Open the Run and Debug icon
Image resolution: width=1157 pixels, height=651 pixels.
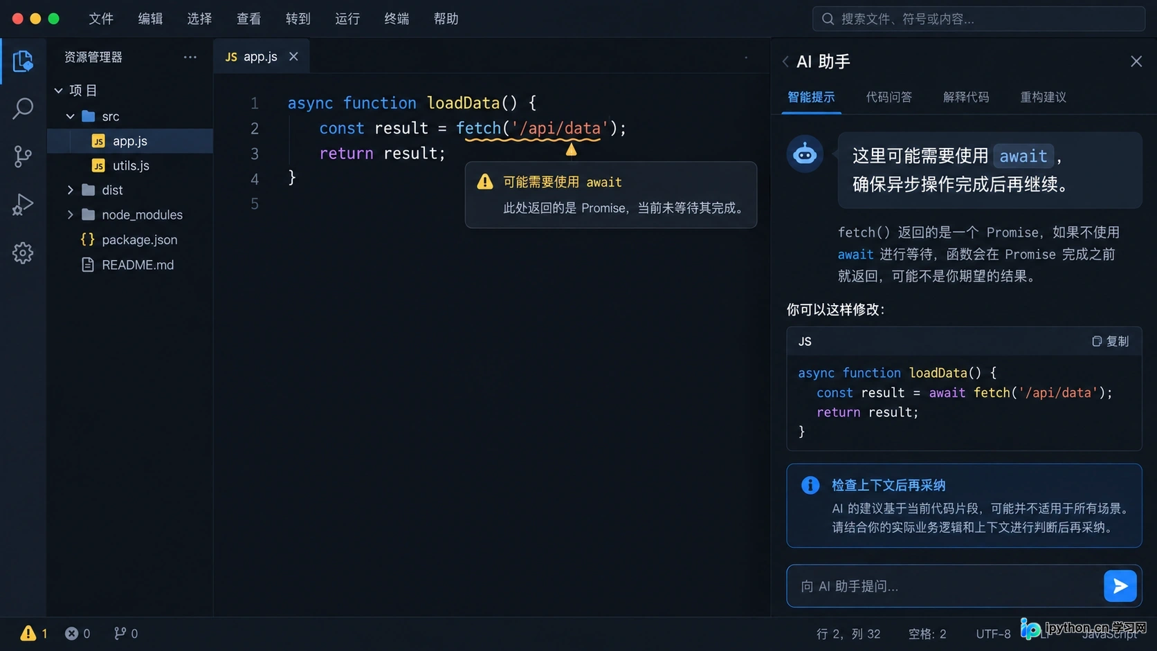pos(23,205)
